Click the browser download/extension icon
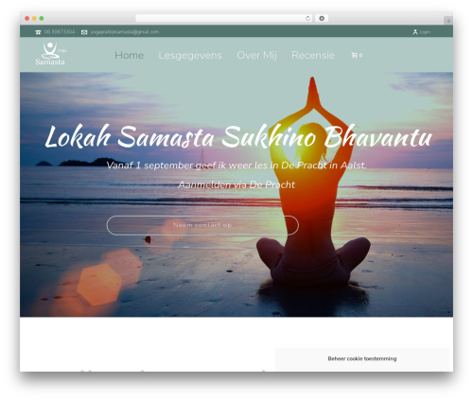473x400 pixels. (x=322, y=18)
